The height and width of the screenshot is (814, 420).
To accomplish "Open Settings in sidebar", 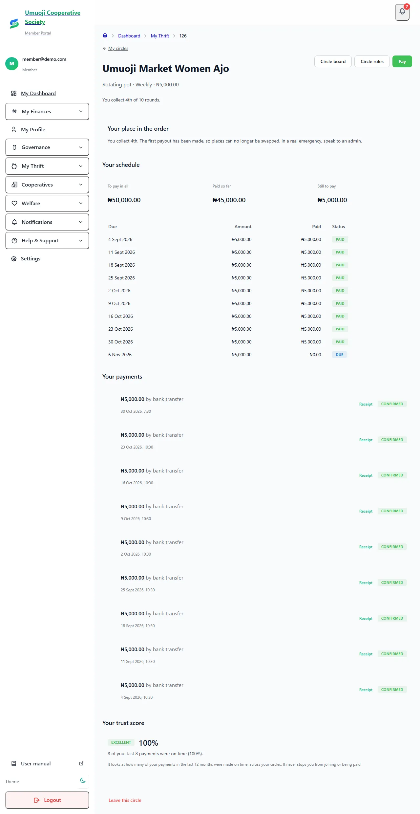I will [x=31, y=259].
